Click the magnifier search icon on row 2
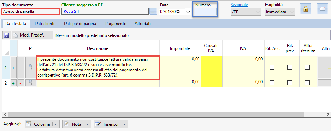Image resolution: width=331 pixels, height=131 pixels. coord(31,83)
